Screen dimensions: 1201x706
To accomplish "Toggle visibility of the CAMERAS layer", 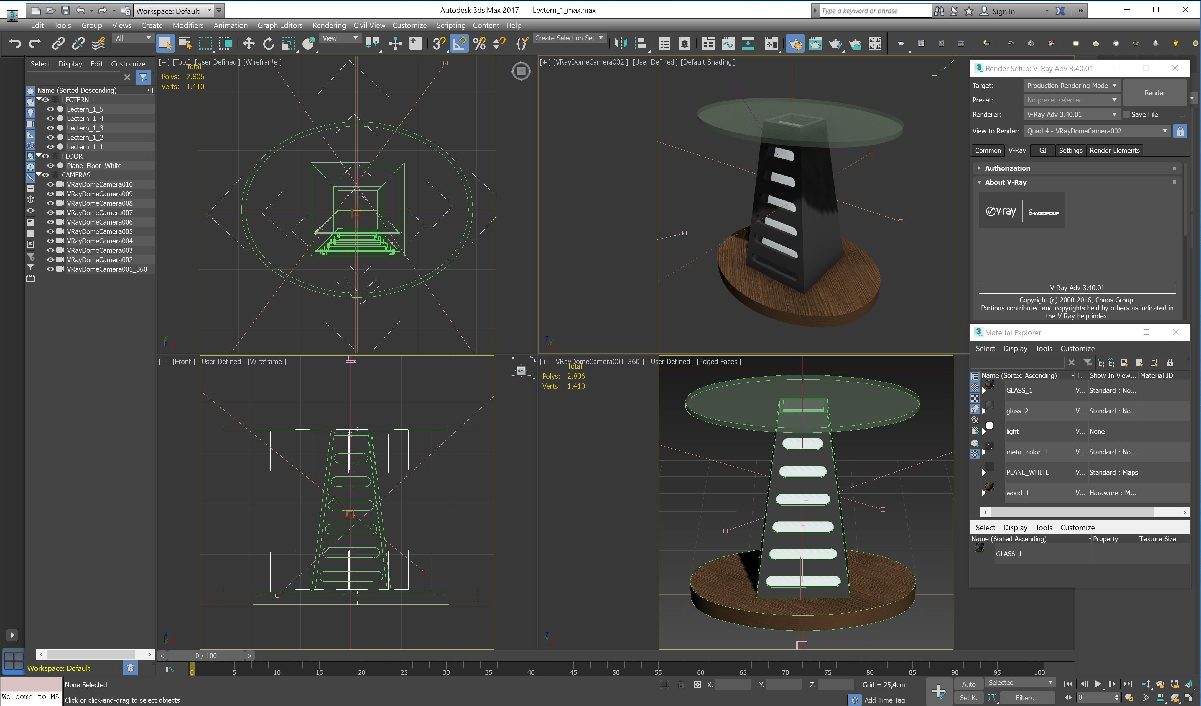I will (46, 175).
